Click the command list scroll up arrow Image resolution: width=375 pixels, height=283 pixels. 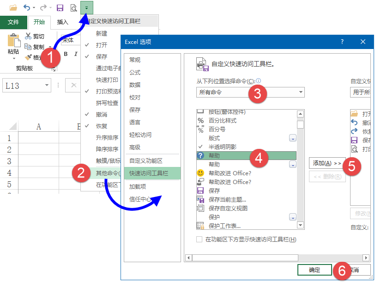300,114
